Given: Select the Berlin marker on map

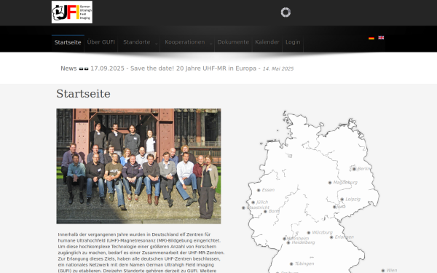Looking at the screenshot, I should point(354,169).
